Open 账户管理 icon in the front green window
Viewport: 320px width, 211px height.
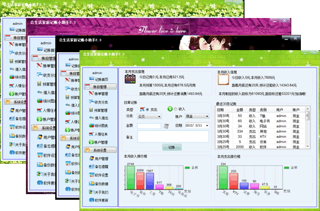91,142
